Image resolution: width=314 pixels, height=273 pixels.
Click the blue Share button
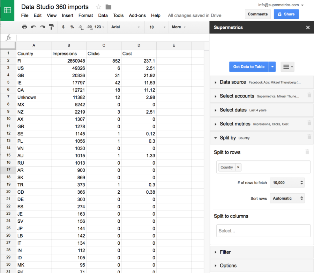pos(286,14)
